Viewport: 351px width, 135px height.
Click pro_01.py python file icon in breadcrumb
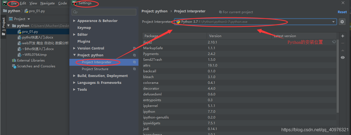pyautogui.click(x=26, y=11)
